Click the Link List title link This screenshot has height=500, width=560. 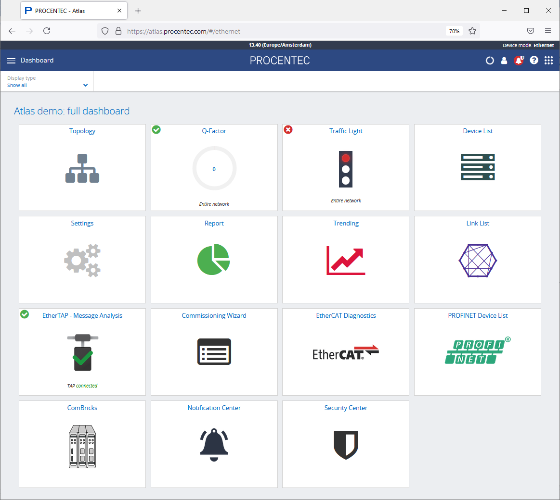tap(478, 223)
